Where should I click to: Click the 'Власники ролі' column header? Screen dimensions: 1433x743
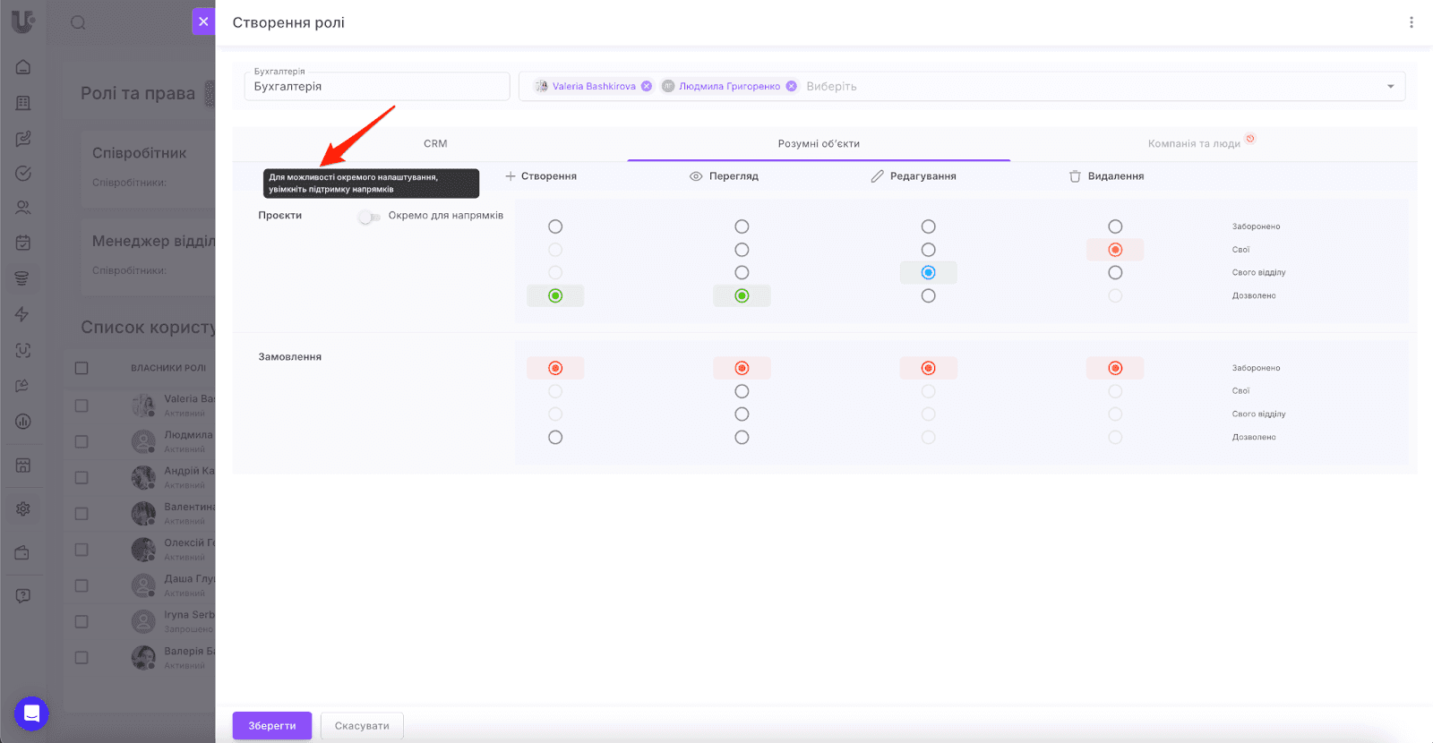168,368
